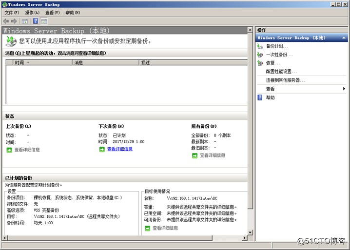Click the next backup time 2017/12/29 1:00

click(x=128, y=142)
